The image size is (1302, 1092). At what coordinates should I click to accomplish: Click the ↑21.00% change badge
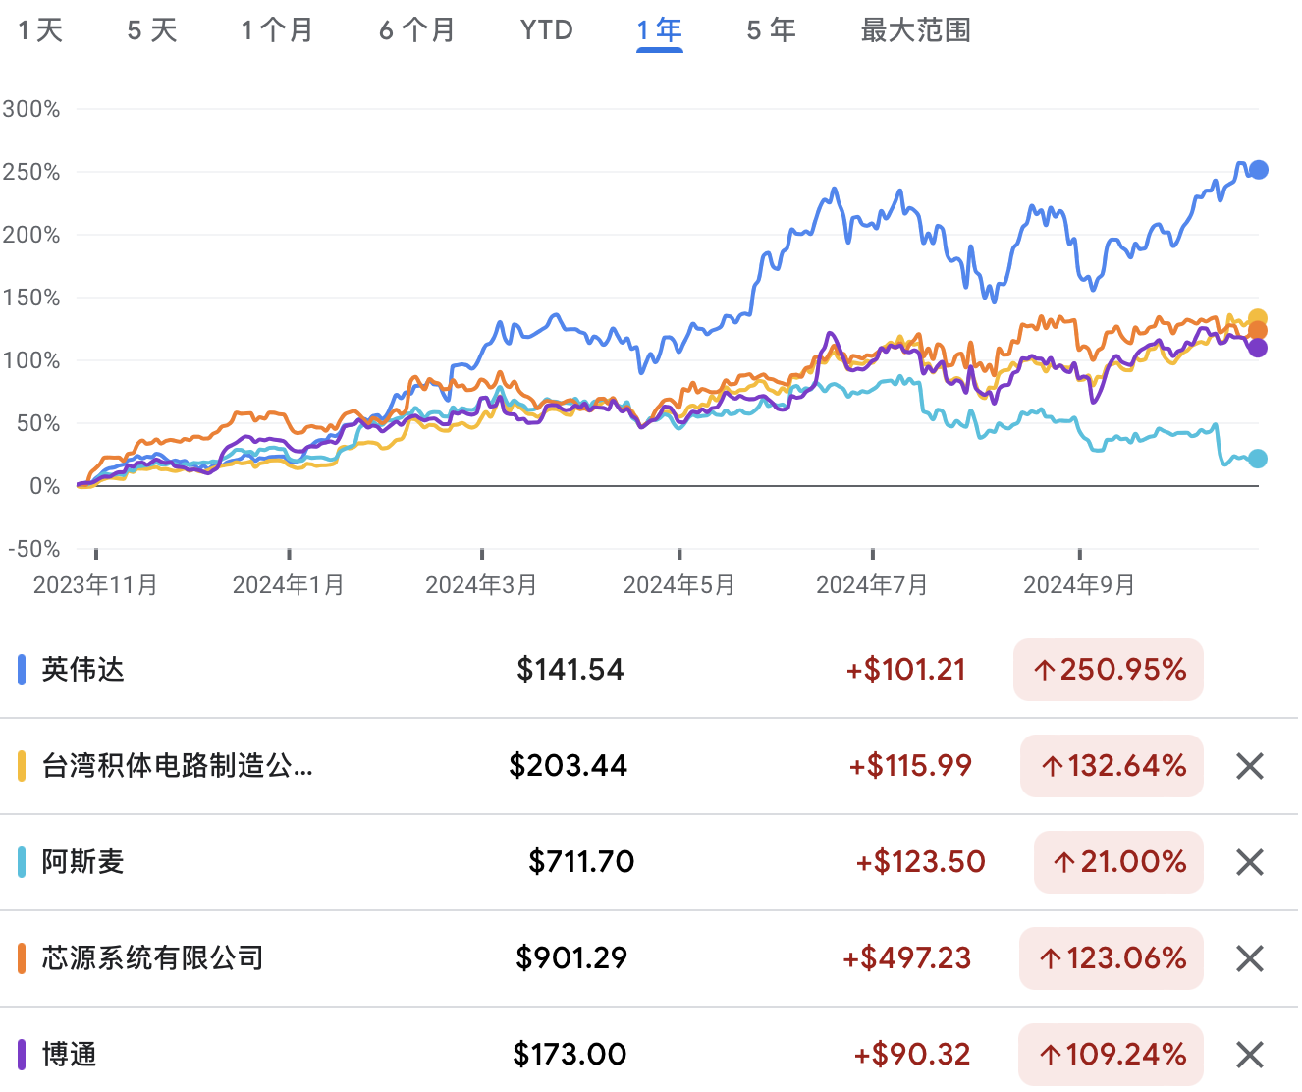pyautogui.click(x=1118, y=862)
